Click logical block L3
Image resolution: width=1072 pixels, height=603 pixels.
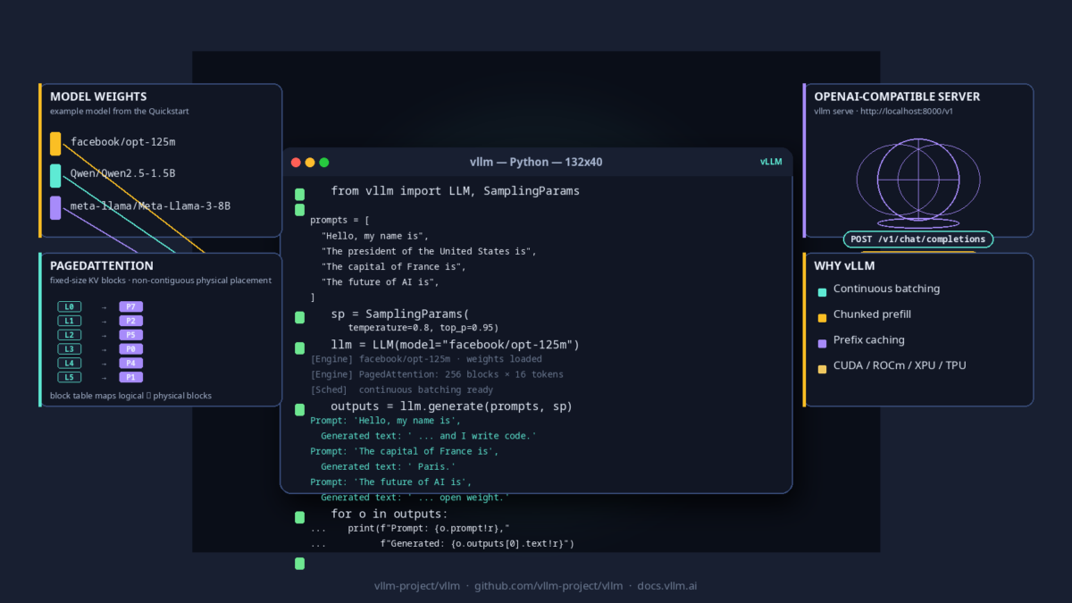(x=70, y=348)
